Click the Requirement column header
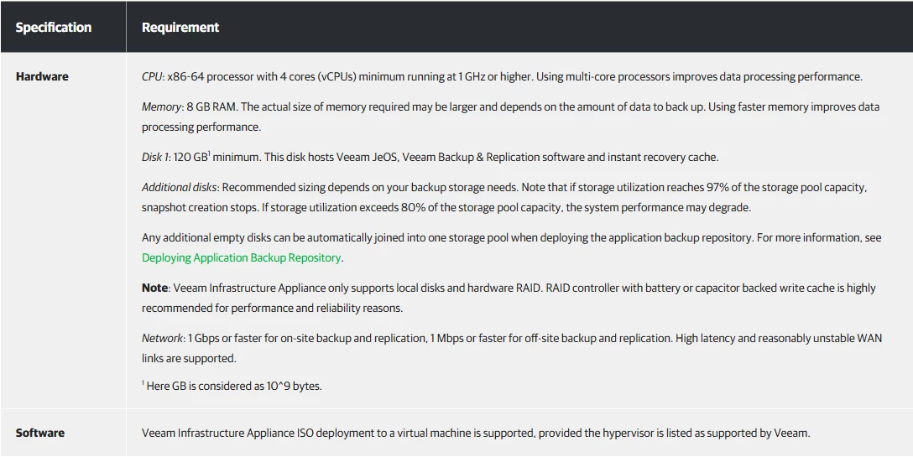This screenshot has height=457, width=913. coord(180,28)
